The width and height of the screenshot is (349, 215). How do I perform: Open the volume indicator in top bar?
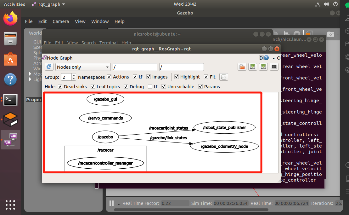pyautogui.click(x=326, y=4)
